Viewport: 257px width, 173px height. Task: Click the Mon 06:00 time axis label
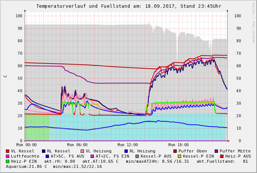[77, 145]
